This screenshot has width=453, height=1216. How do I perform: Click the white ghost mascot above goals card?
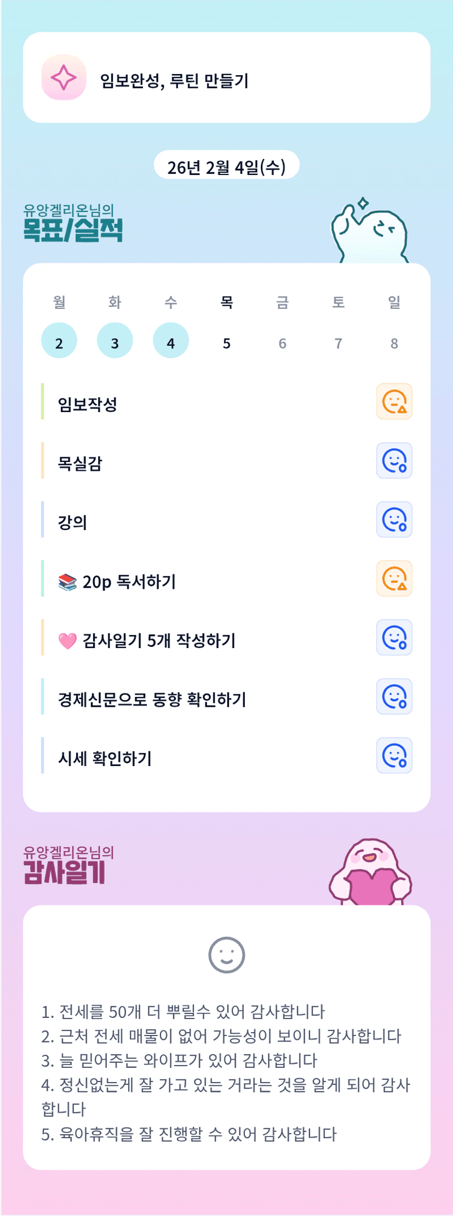pyautogui.click(x=370, y=233)
